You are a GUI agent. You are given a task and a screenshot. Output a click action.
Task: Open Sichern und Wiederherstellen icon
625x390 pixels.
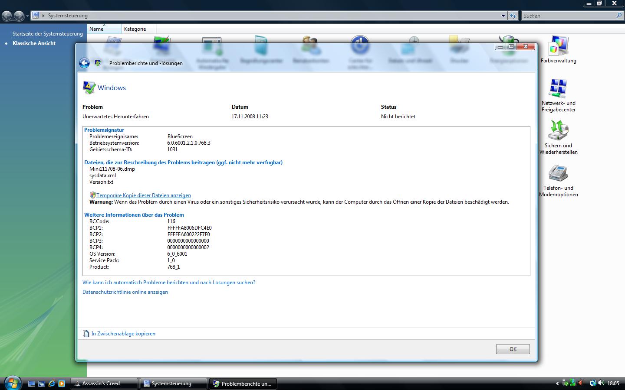(x=558, y=138)
